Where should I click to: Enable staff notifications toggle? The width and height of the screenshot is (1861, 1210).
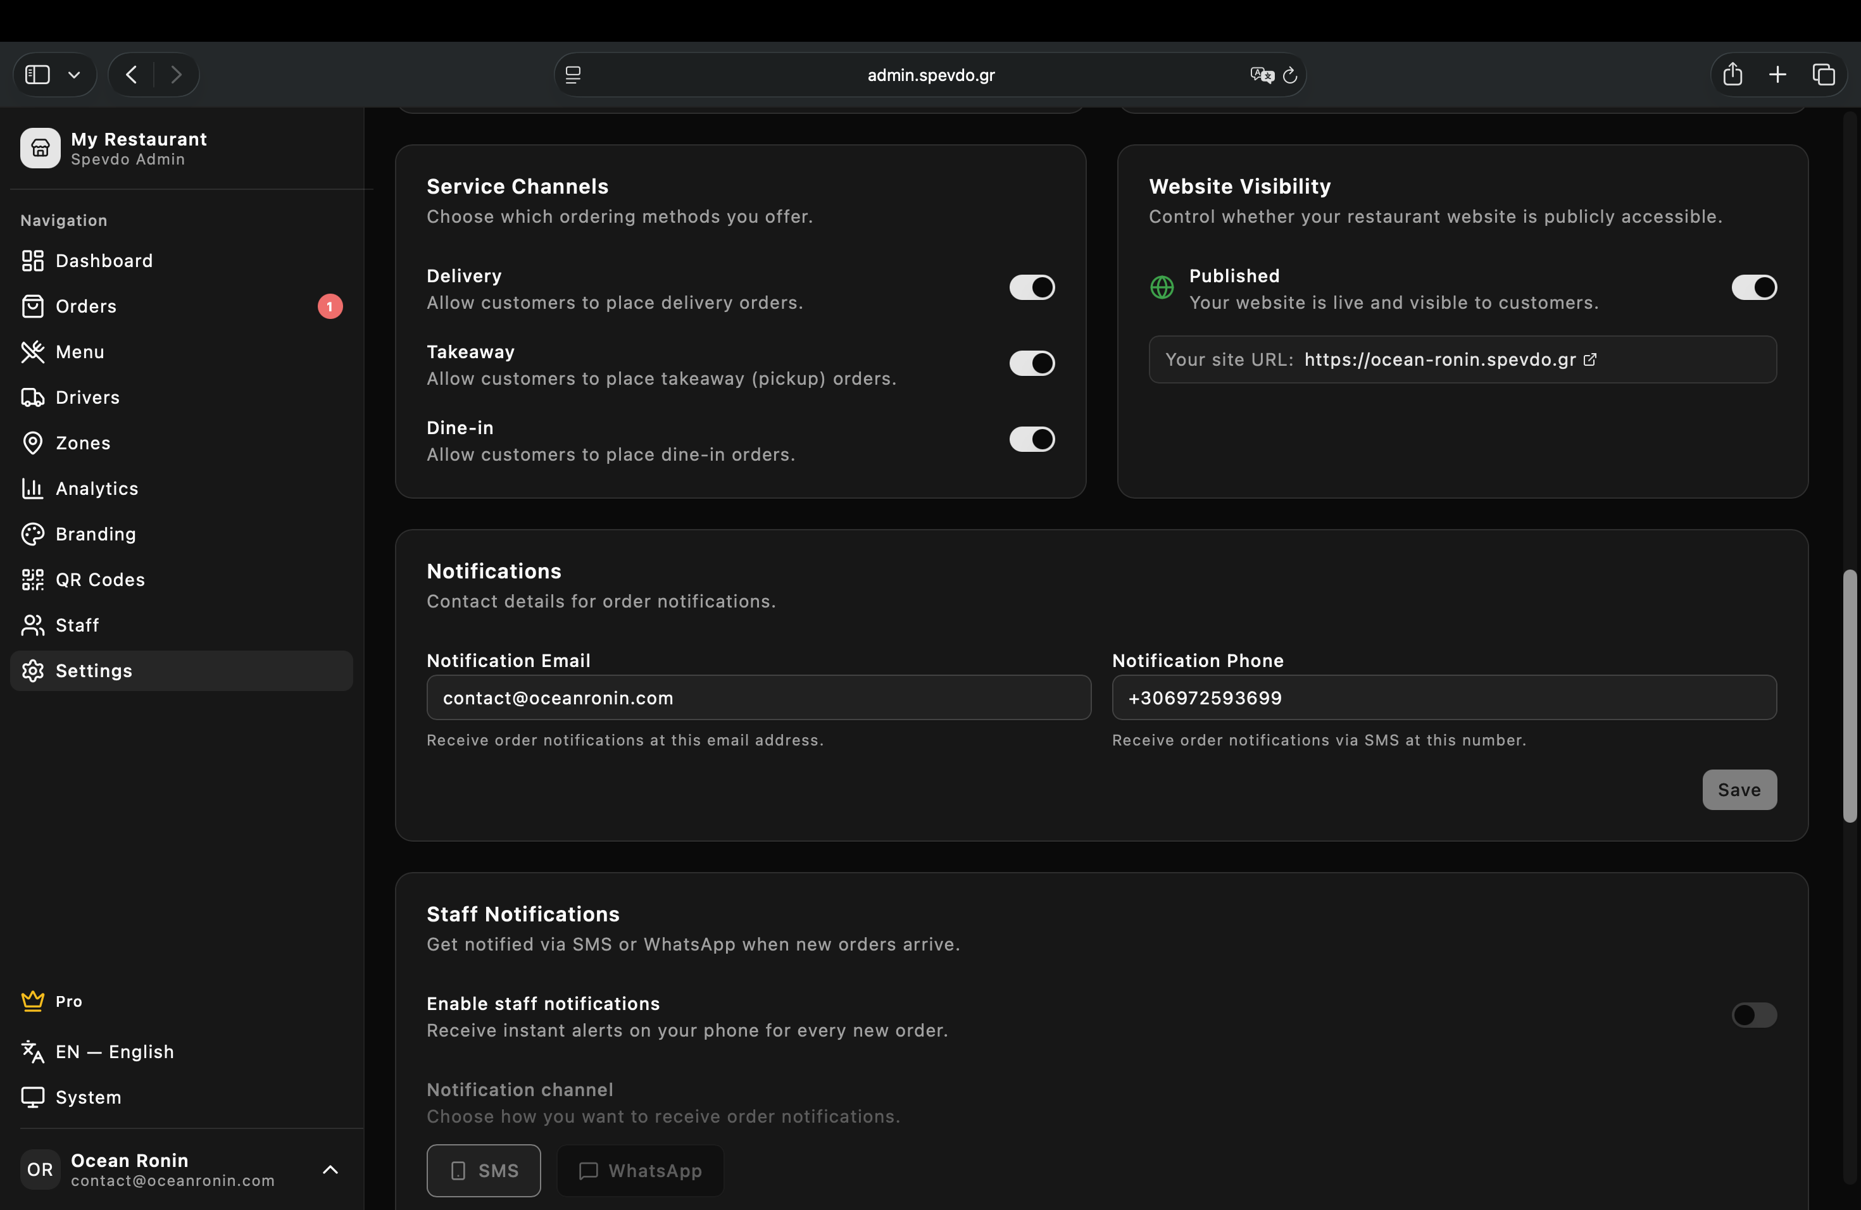1754,1014
